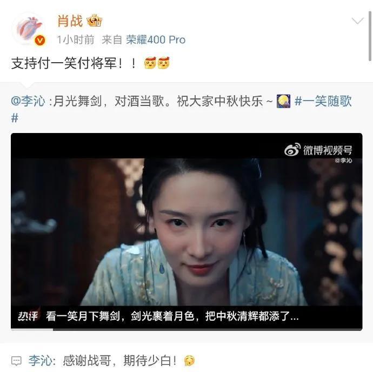Click the page vertical scrollbar
The image size is (373, 372).
tap(370, 36)
